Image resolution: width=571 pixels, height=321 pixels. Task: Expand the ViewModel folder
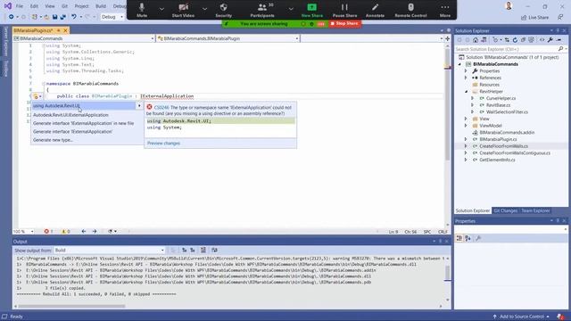[x=466, y=126]
